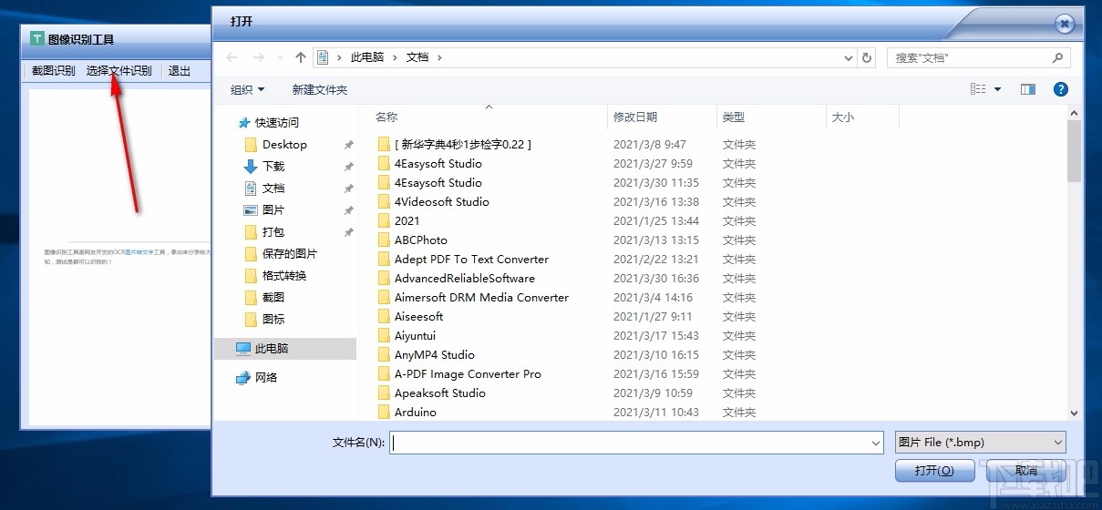Click the 网络 network icon in the sidebar
The image size is (1102, 510).
coord(243,378)
